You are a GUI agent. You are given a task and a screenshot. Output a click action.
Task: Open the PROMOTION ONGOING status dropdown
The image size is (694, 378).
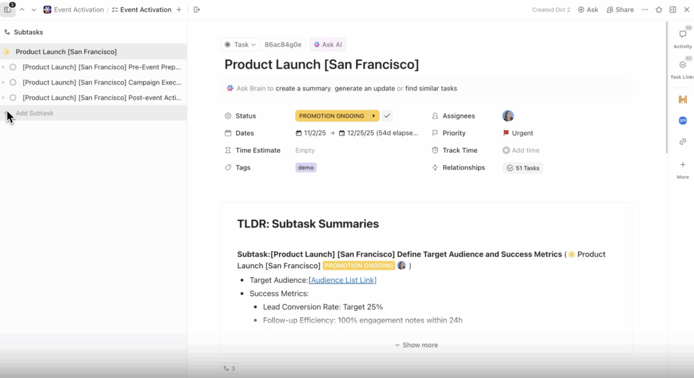pos(332,116)
